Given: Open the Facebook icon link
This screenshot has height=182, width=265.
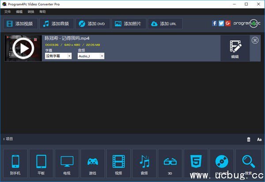Looking at the screenshot, I should coord(215,23).
